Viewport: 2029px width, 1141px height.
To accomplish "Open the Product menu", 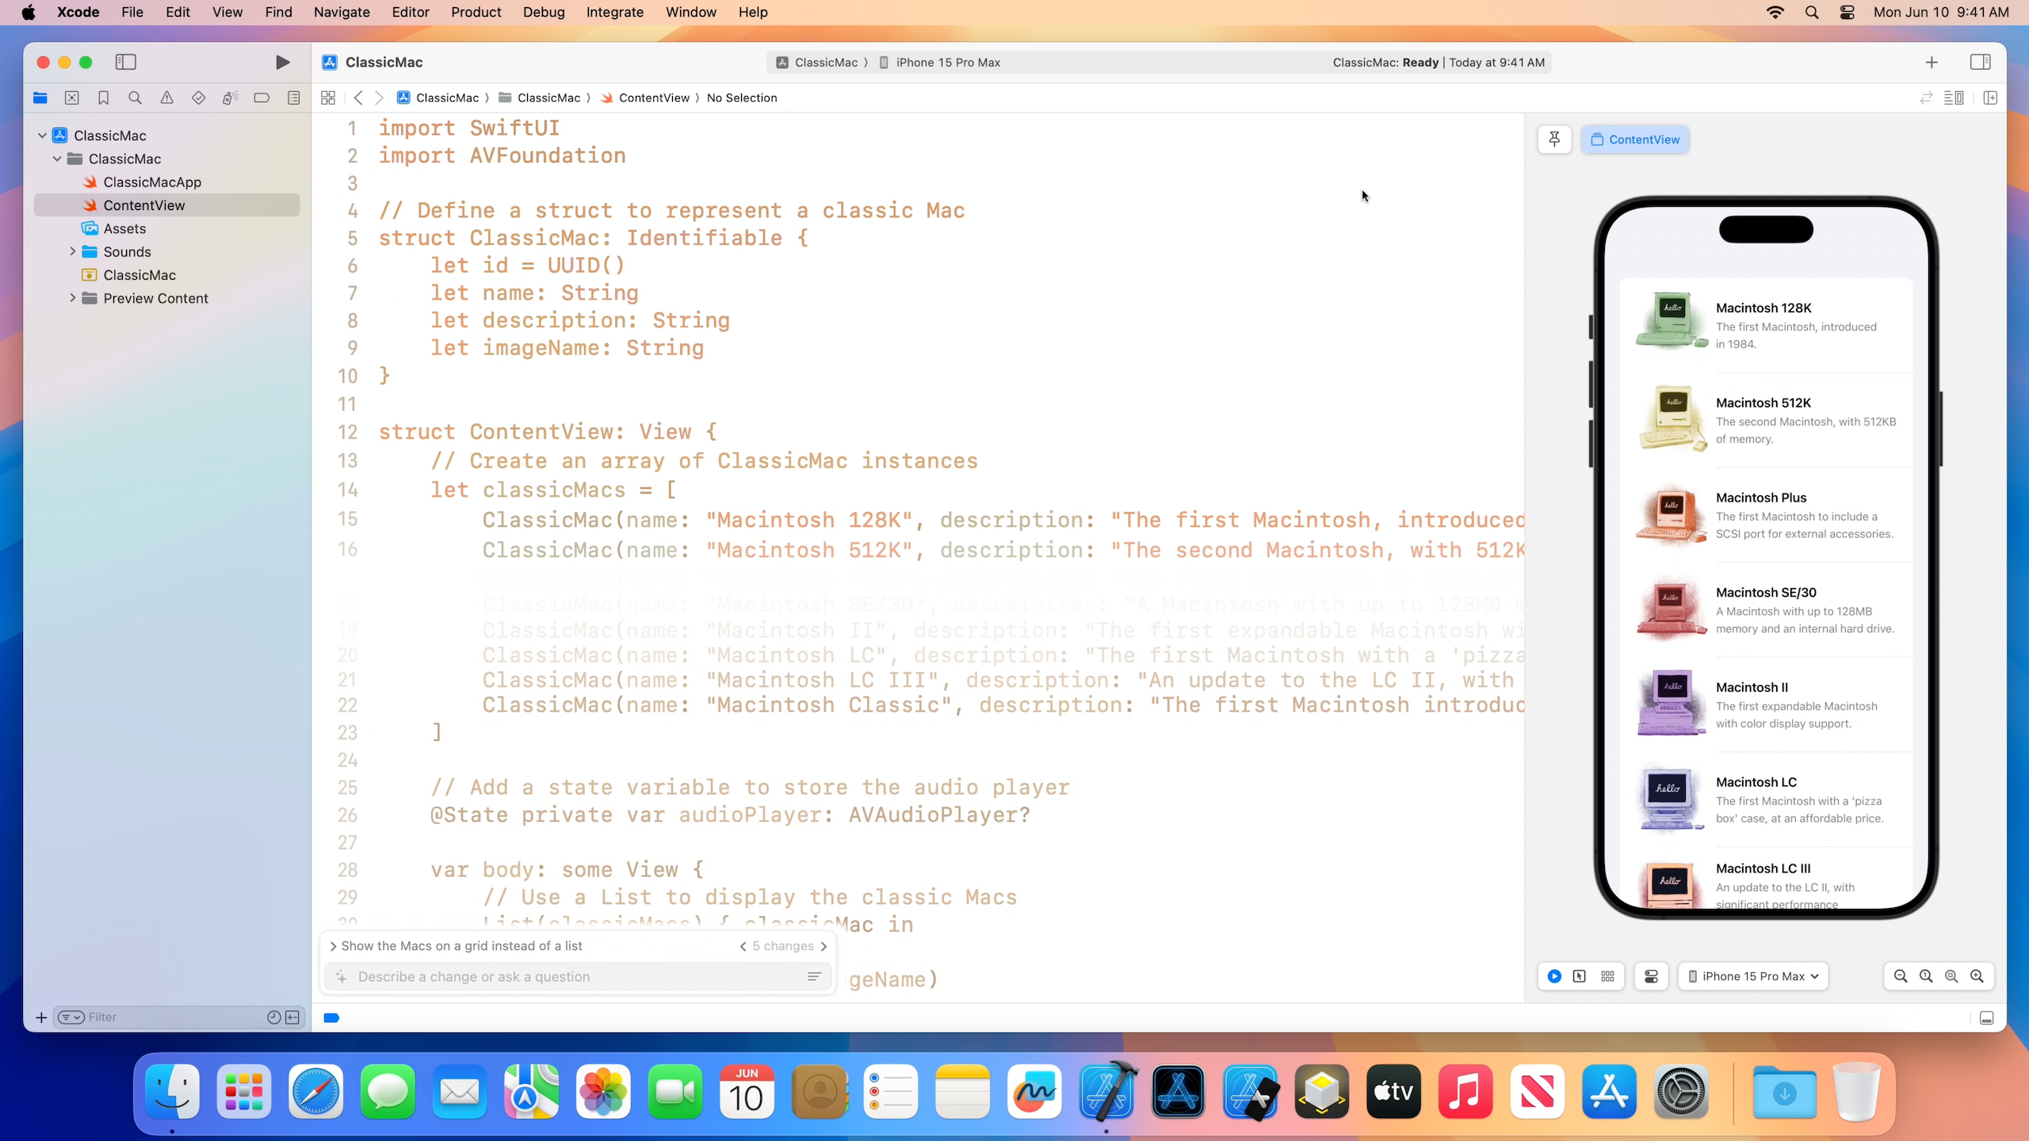I will point(476,12).
